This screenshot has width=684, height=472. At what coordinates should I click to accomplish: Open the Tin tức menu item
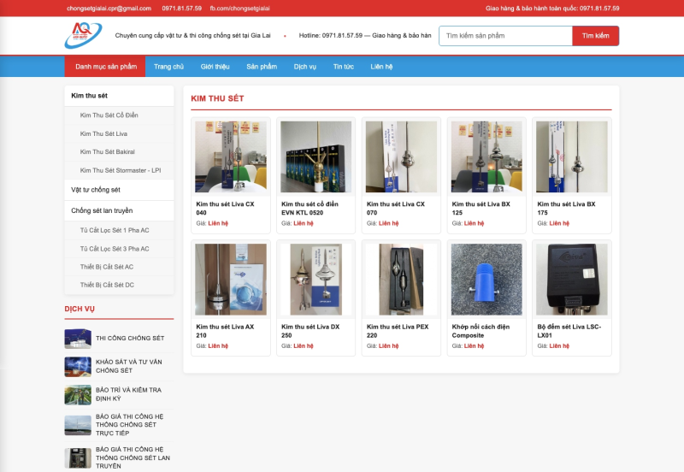(344, 67)
